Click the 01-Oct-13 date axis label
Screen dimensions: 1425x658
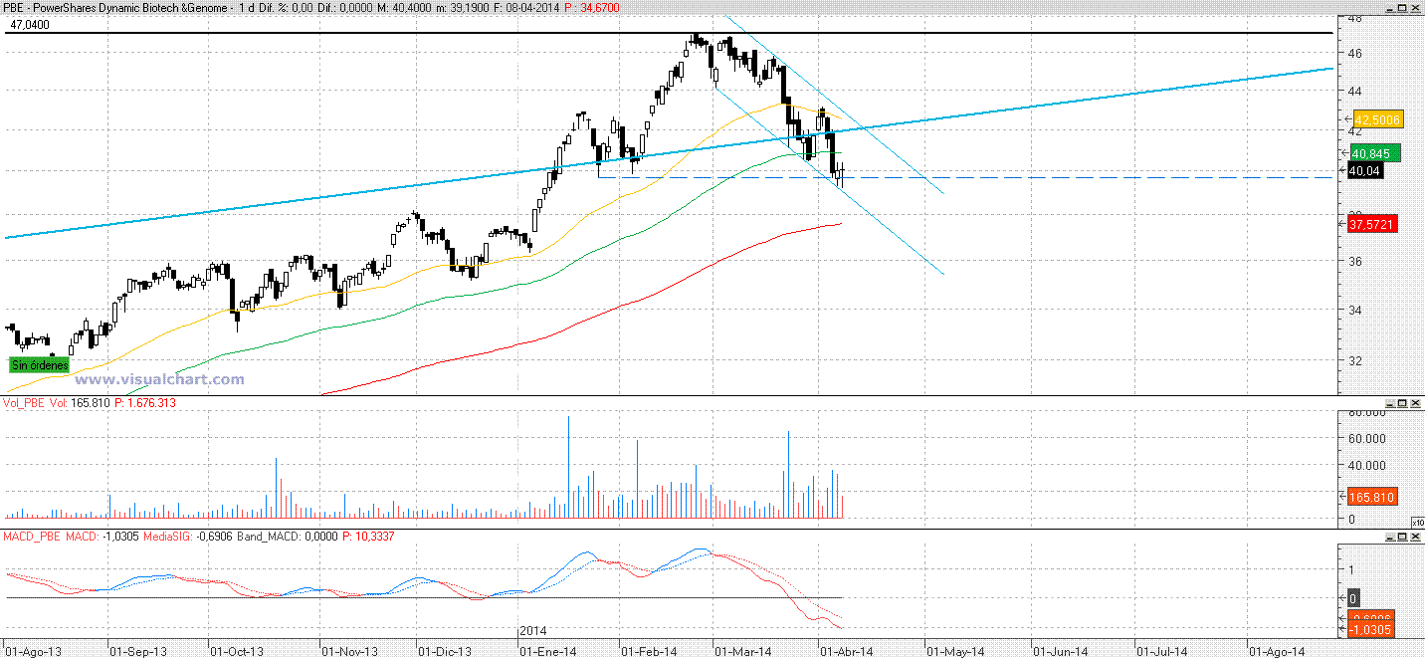[237, 650]
